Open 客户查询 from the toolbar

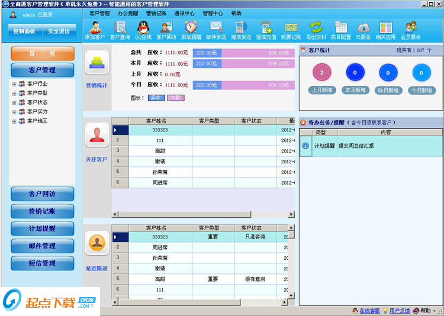click(120, 28)
